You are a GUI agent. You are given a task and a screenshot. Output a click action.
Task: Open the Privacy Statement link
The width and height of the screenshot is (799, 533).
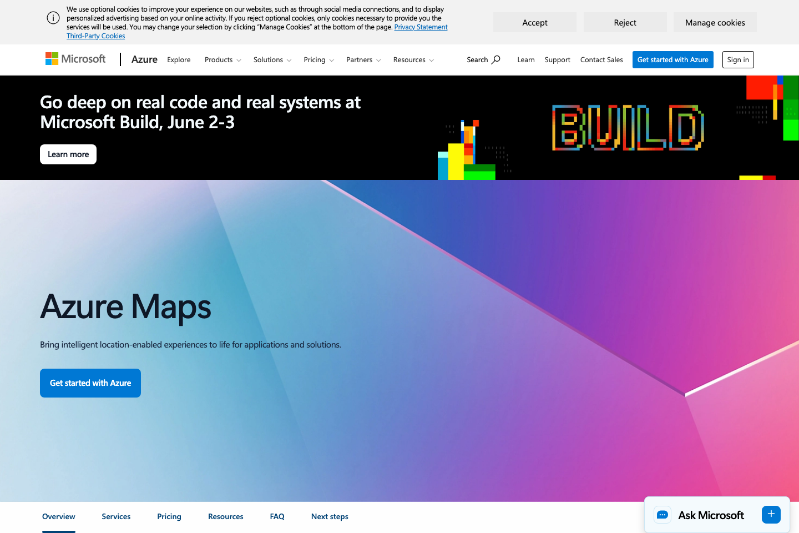click(x=421, y=27)
